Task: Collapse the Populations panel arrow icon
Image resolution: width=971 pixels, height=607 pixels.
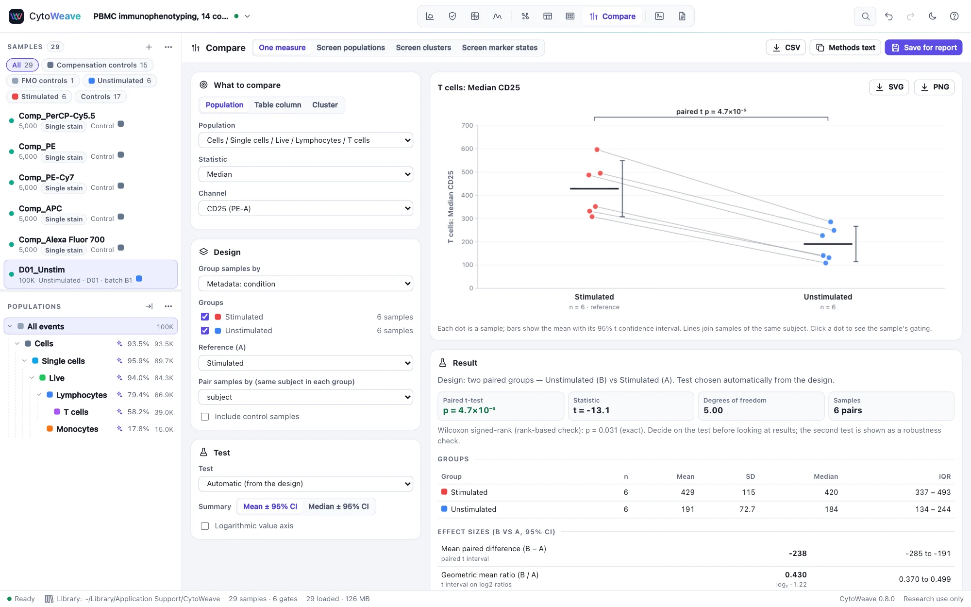Action: click(149, 306)
